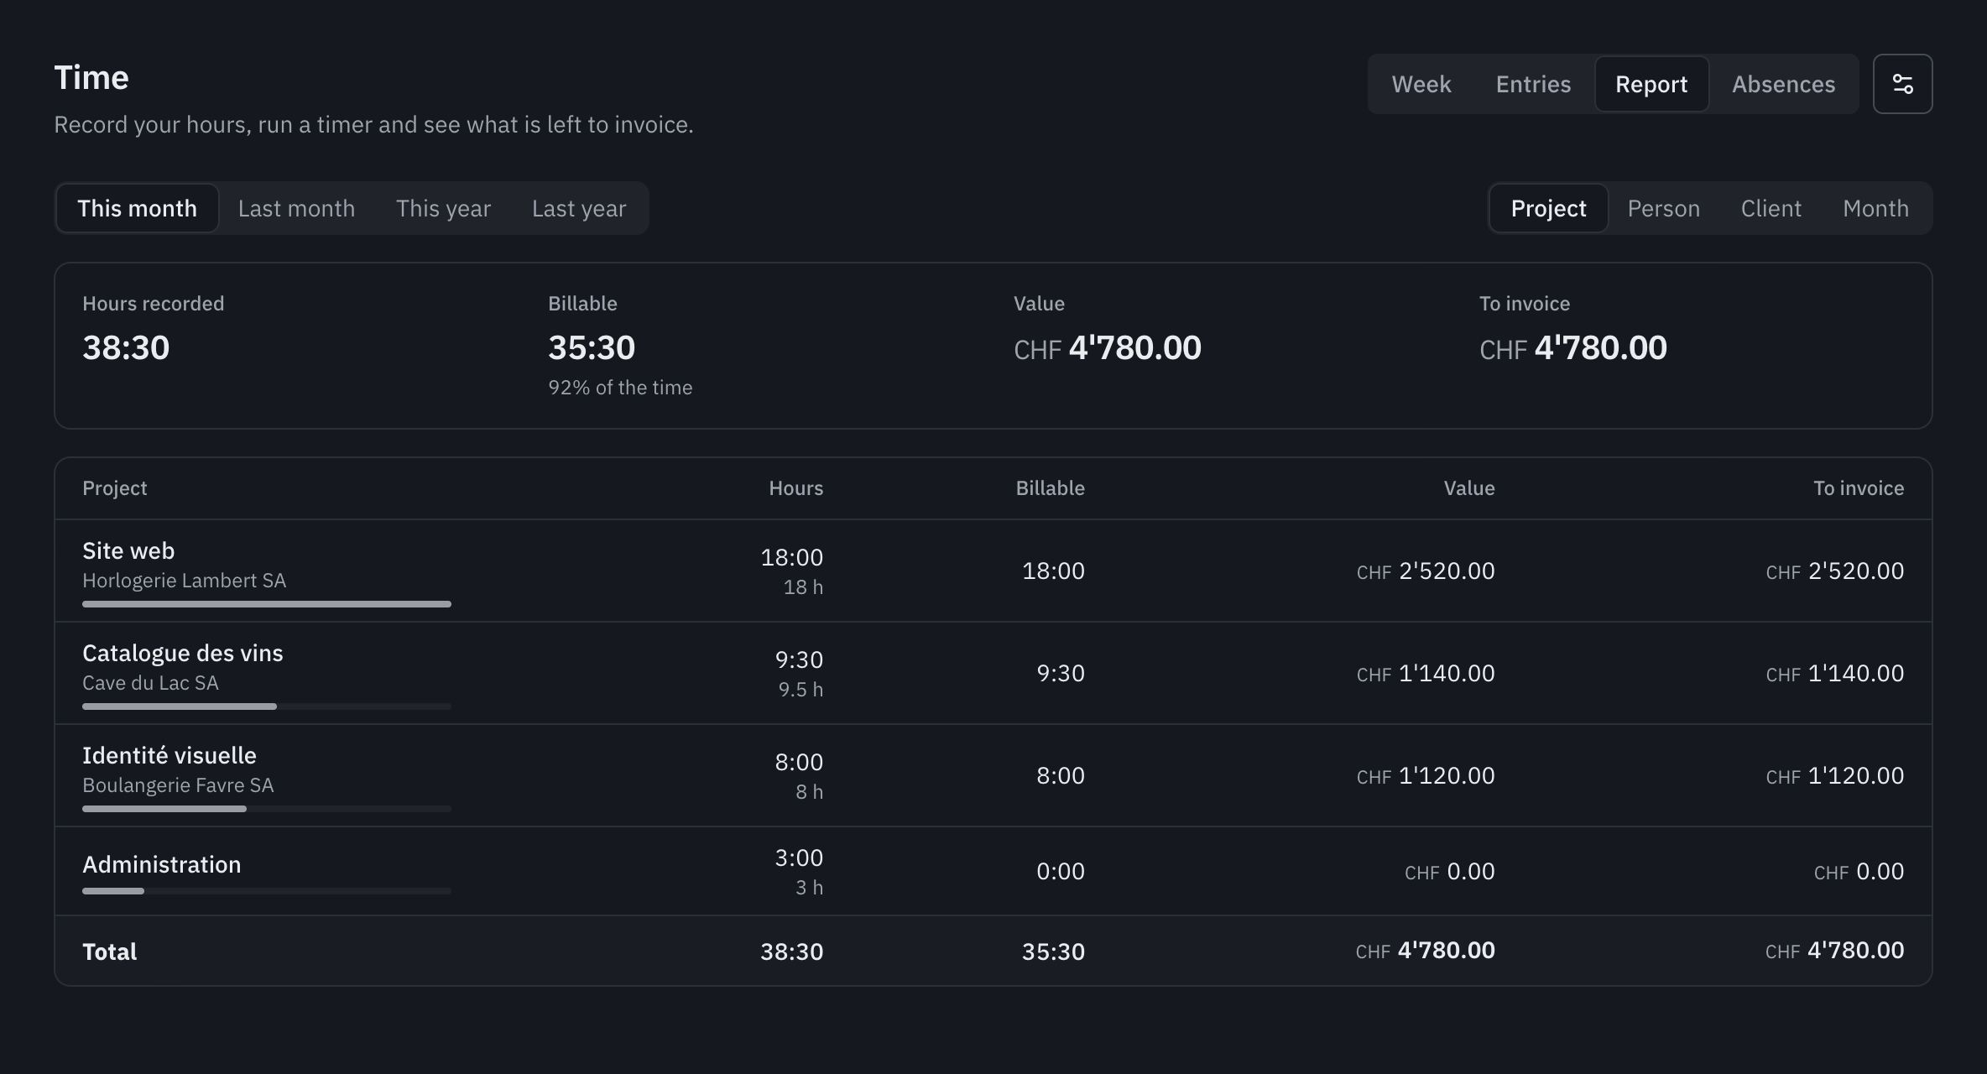The image size is (1987, 1074).
Task: Group the report by Month
Action: pyautogui.click(x=1875, y=208)
